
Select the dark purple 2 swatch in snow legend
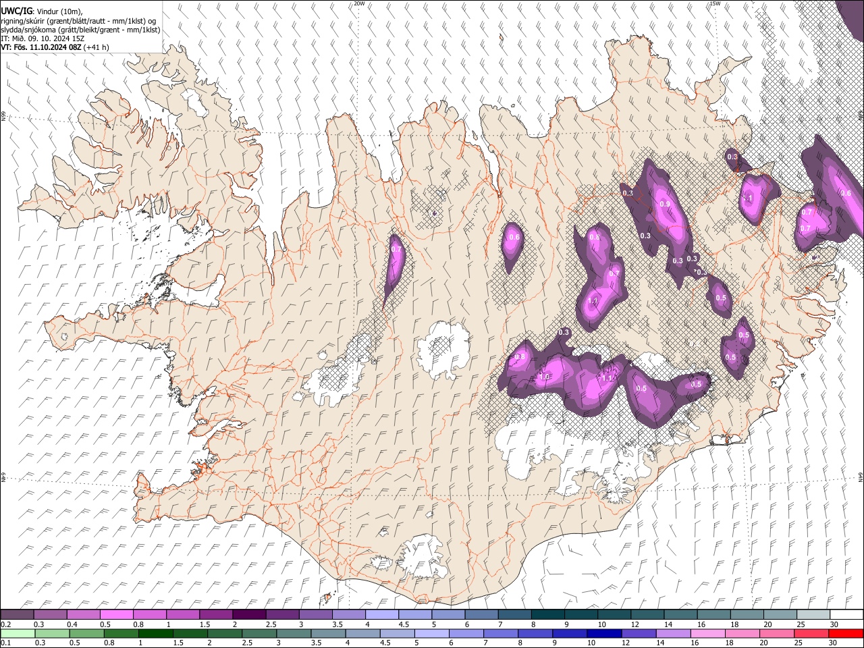click(248, 615)
